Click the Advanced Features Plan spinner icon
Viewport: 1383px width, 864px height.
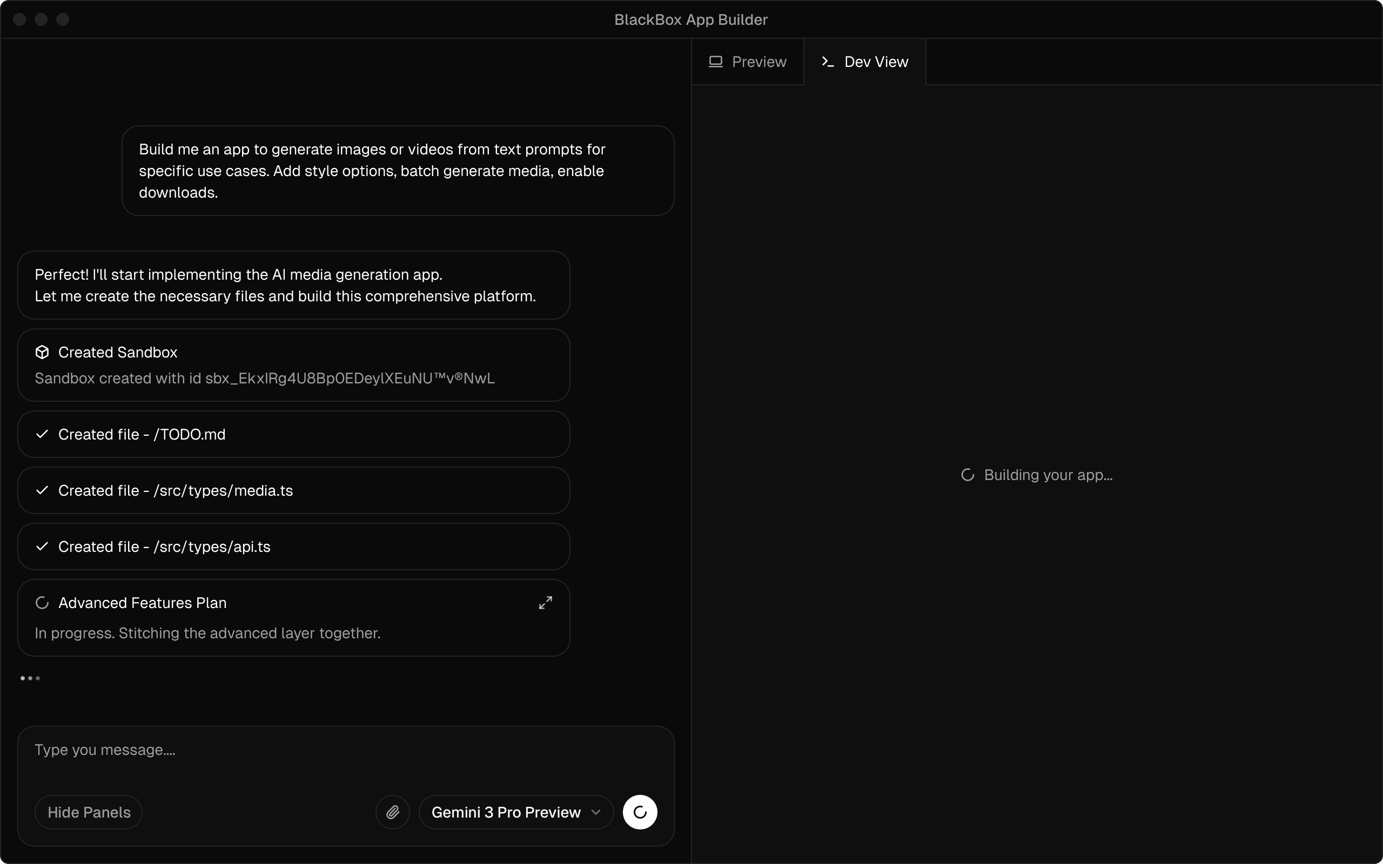(x=42, y=603)
